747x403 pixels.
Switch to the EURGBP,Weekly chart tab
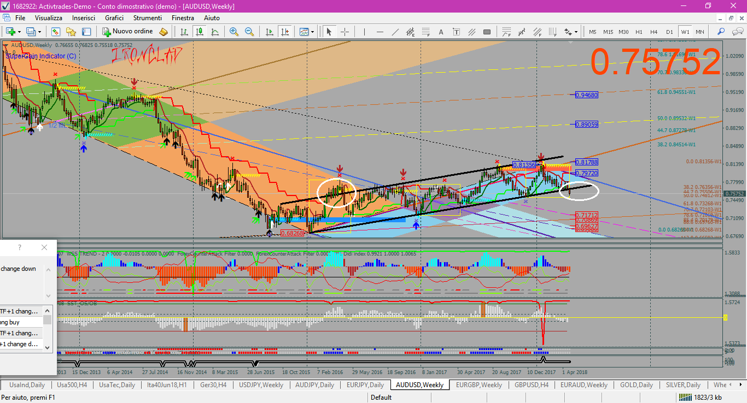pyautogui.click(x=479, y=385)
